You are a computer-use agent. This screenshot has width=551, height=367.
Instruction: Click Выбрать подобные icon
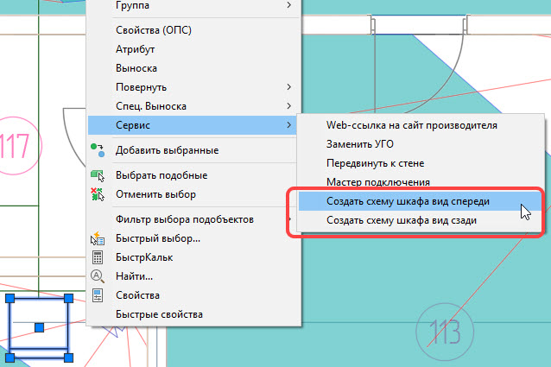[x=98, y=175]
